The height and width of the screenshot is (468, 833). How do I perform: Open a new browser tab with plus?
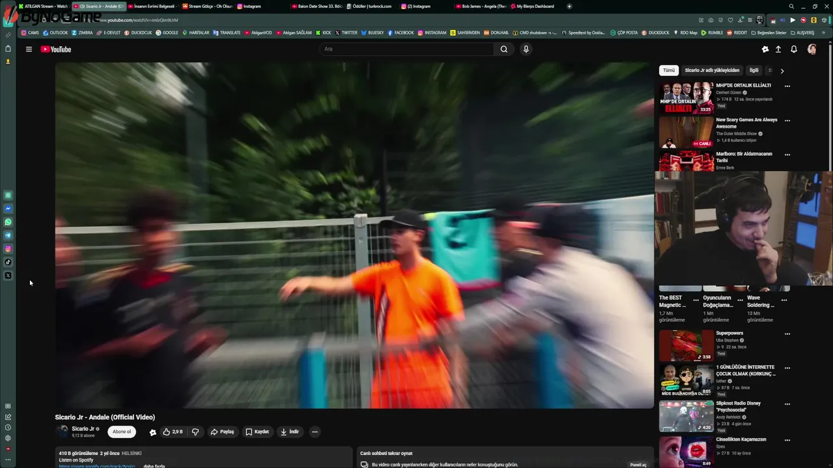[x=569, y=6]
